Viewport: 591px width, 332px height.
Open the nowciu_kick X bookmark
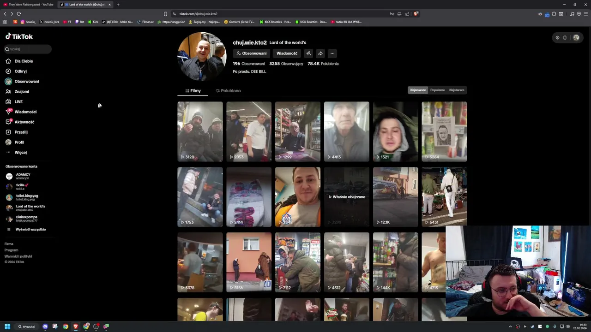pyautogui.click(x=49, y=22)
